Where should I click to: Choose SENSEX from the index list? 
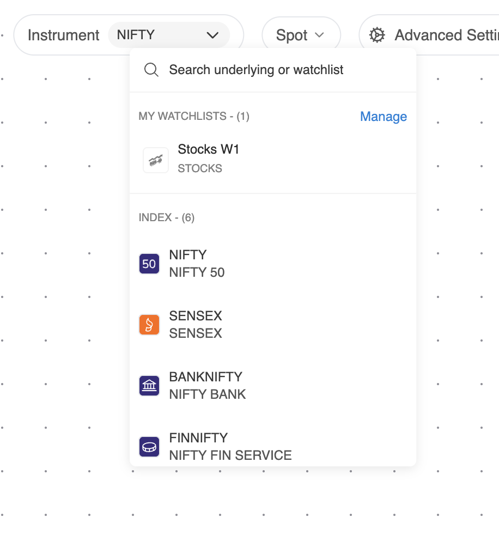click(273, 325)
